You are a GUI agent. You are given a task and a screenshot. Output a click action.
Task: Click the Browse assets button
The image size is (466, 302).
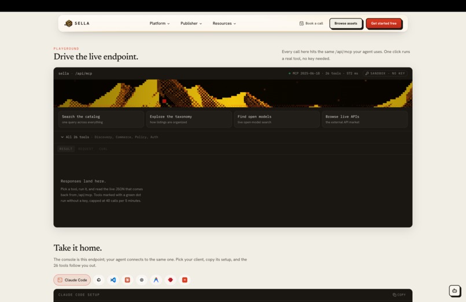click(x=346, y=24)
